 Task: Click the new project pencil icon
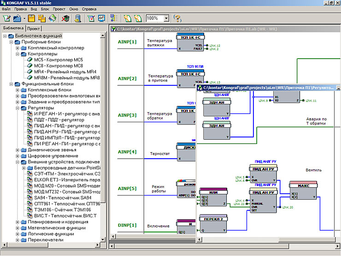[x=6, y=18]
